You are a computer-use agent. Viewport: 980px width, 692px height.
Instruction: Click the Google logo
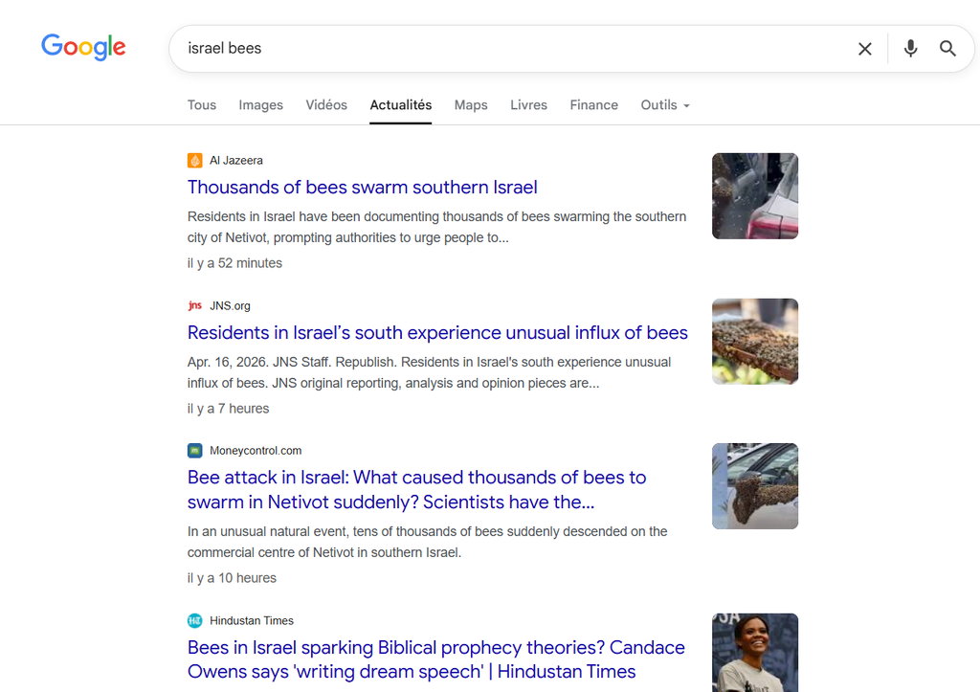(x=83, y=47)
